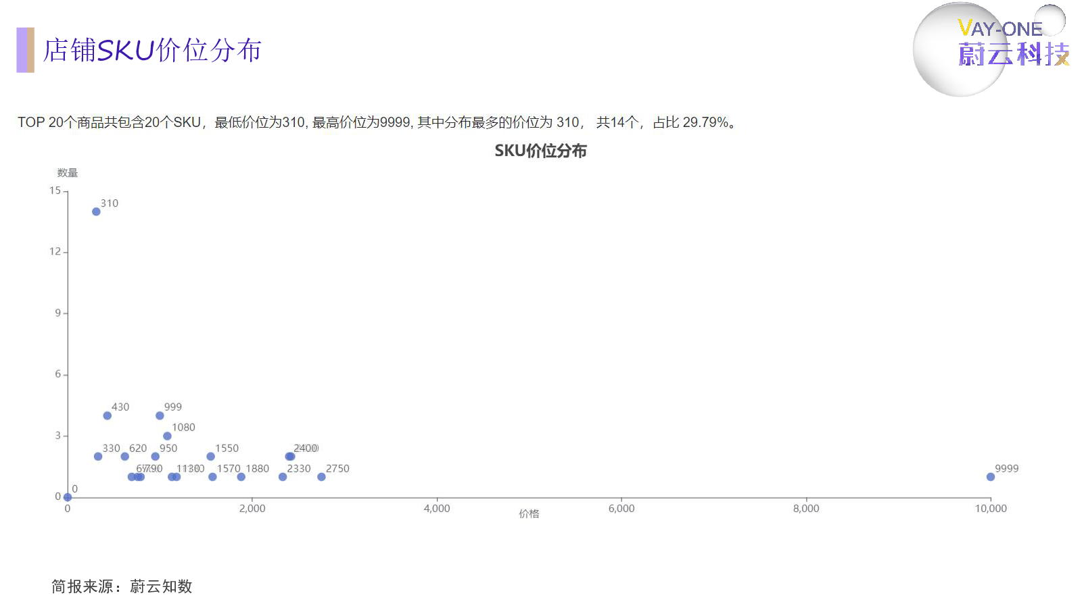
Task: Select the 1550 data point
Action: 210,456
